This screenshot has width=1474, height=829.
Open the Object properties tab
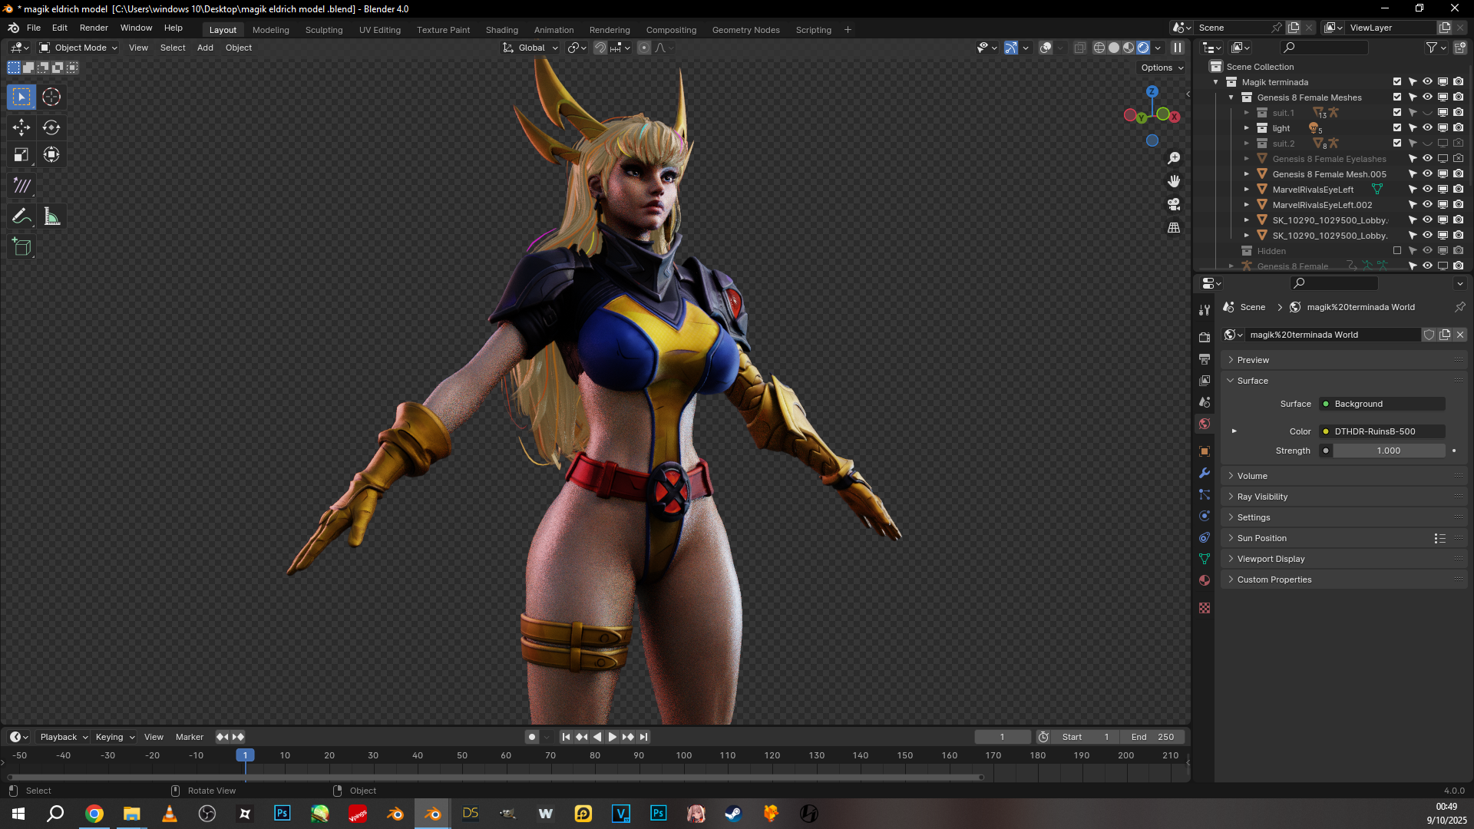pos(1205,451)
